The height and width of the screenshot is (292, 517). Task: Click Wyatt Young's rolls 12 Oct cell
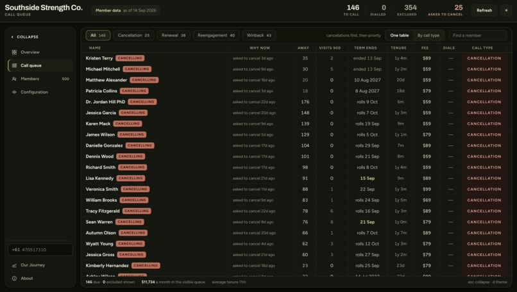point(367,244)
